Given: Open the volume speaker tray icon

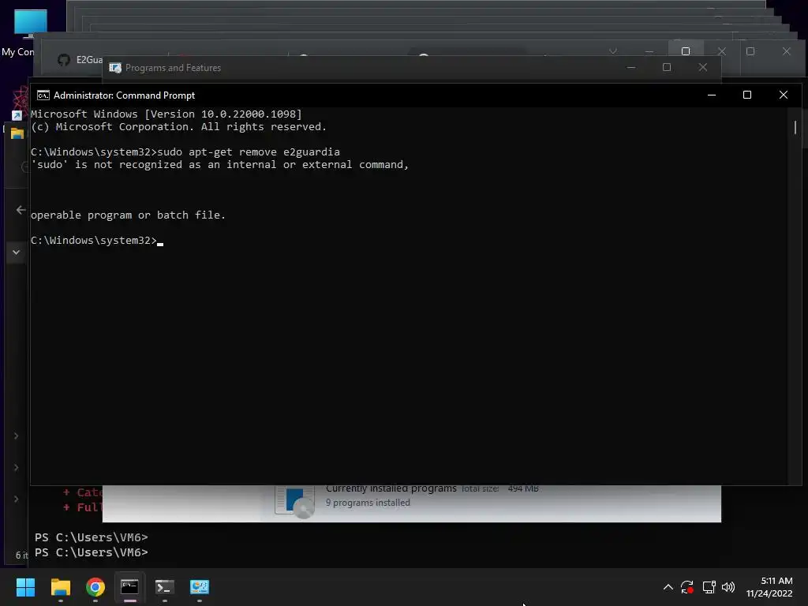Looking at the screenshot, I should [728, 587].
